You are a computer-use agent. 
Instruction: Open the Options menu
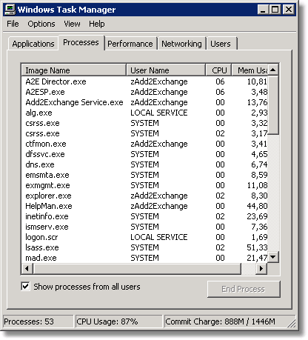41,24
